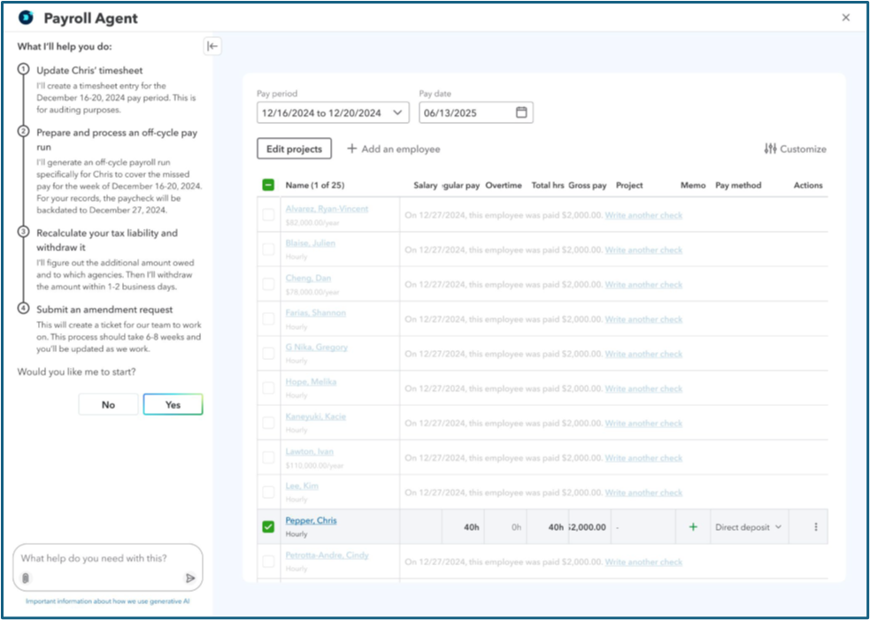Click the Payroll Agent logo icon
The image size is (870, 620).
click(26, 18)
